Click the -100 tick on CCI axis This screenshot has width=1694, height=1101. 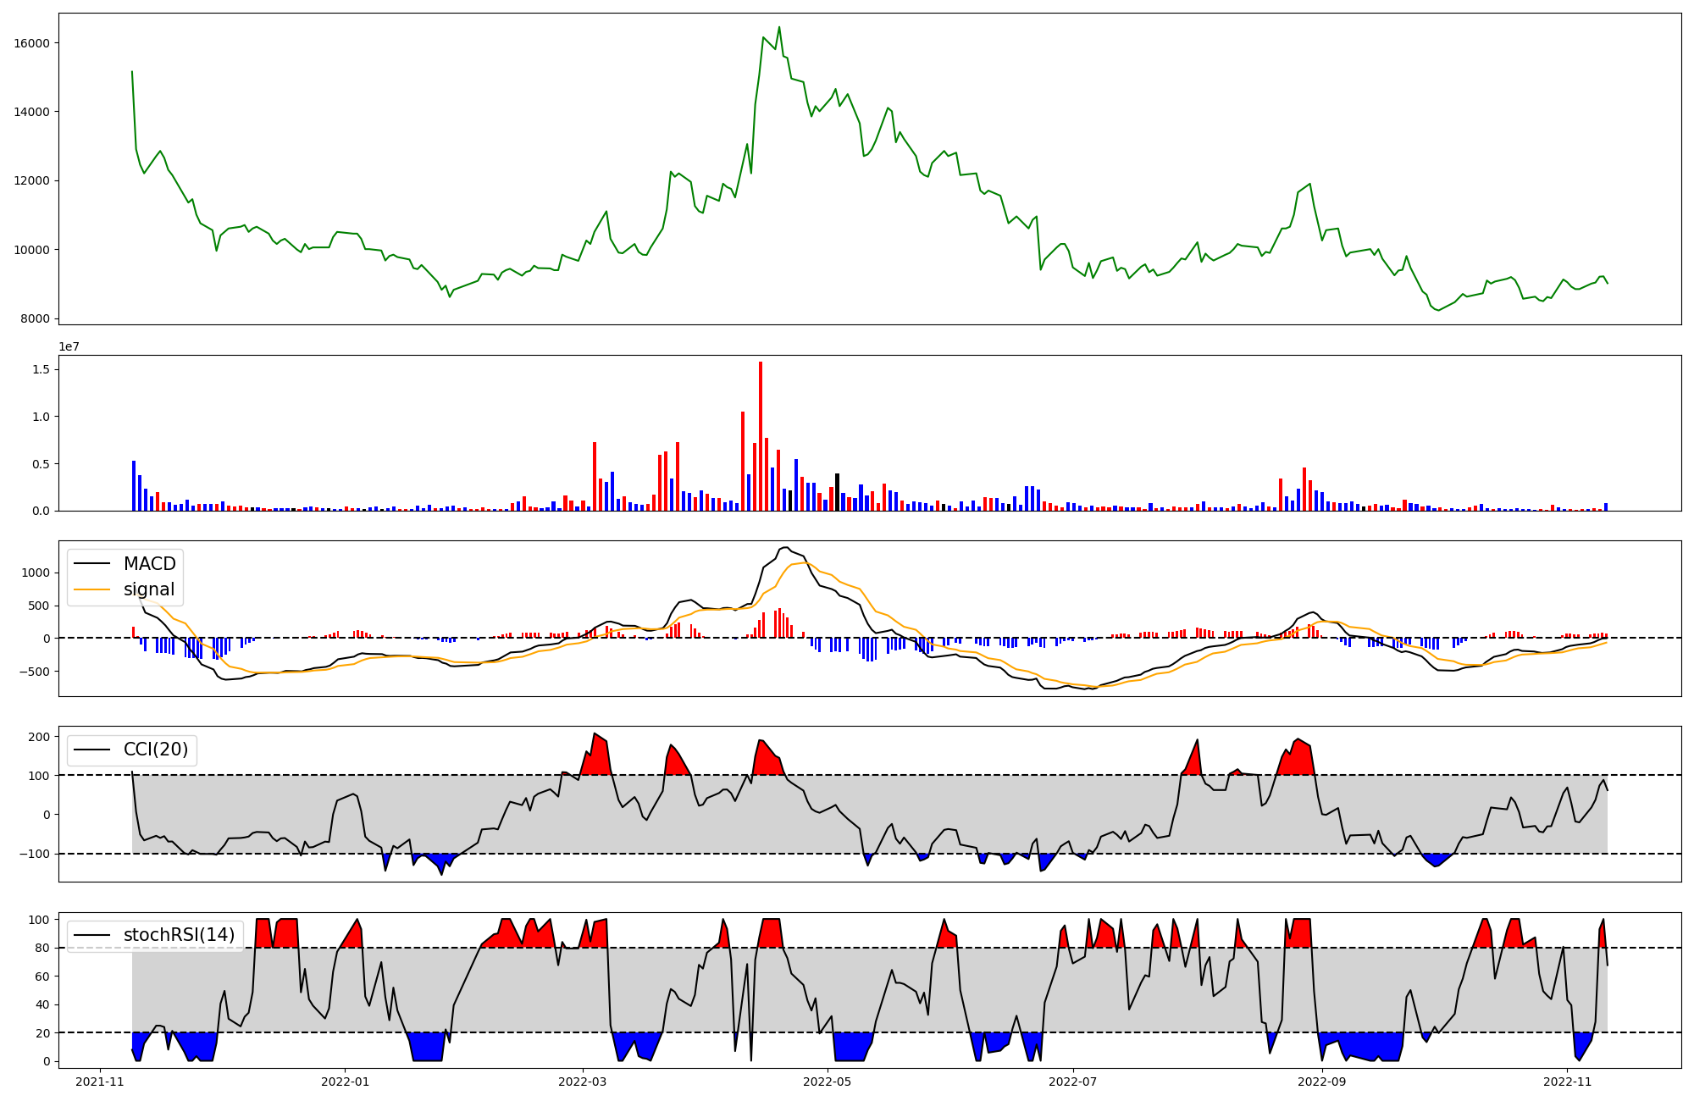tap(34, 855)
